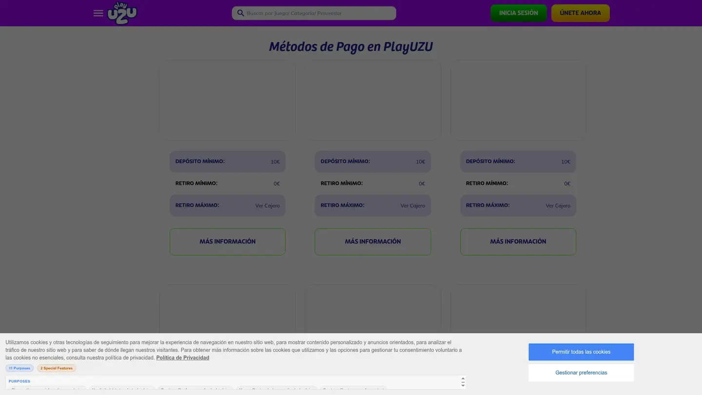Select the 2 Special Features chip

click(x=57, y=368)
